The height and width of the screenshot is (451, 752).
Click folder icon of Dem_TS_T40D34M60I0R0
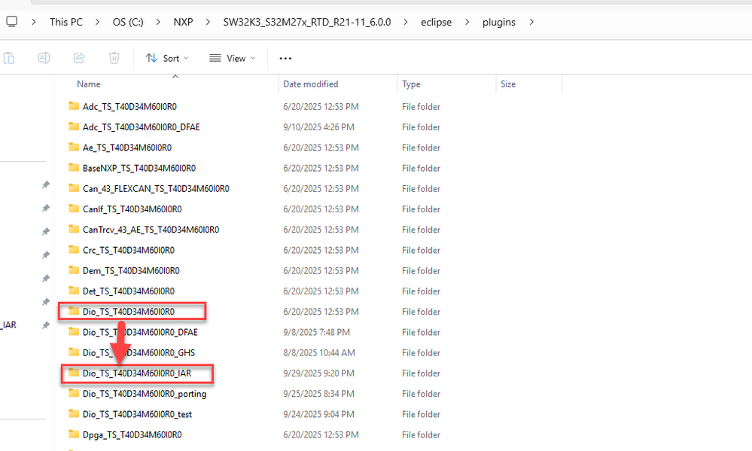point(73,270)
